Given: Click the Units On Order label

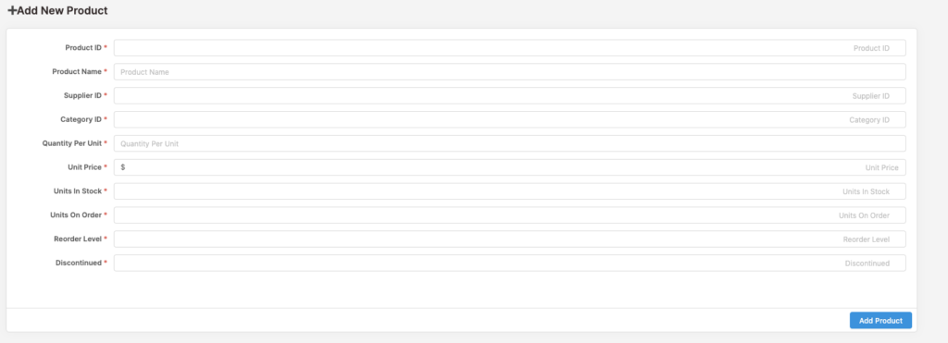Looking at the screenshot, I should click(x=76, y=215).
